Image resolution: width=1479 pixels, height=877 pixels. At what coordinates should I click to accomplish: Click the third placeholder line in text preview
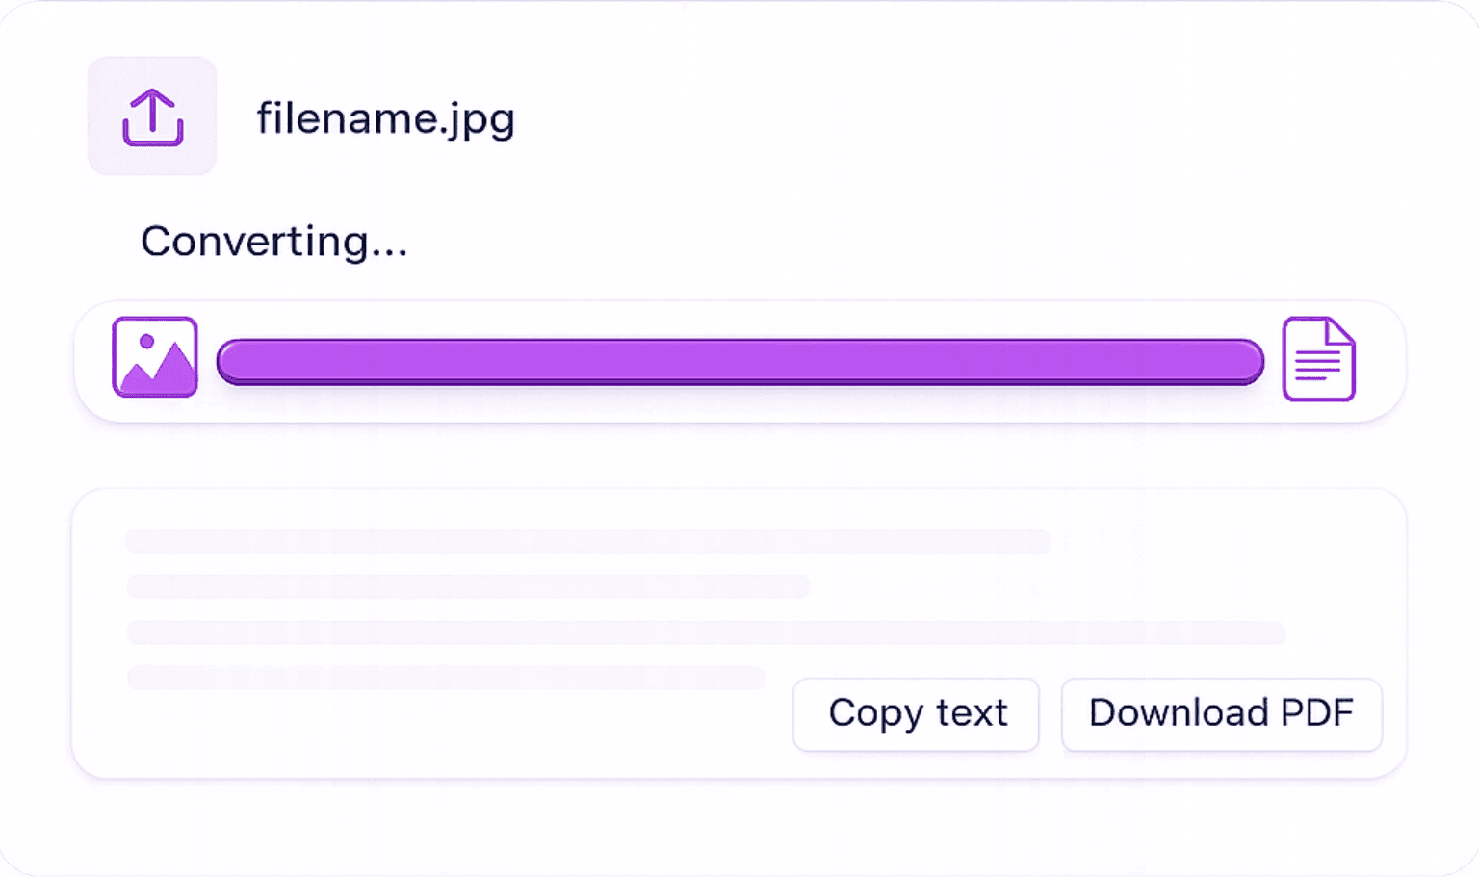coord(706,632)
